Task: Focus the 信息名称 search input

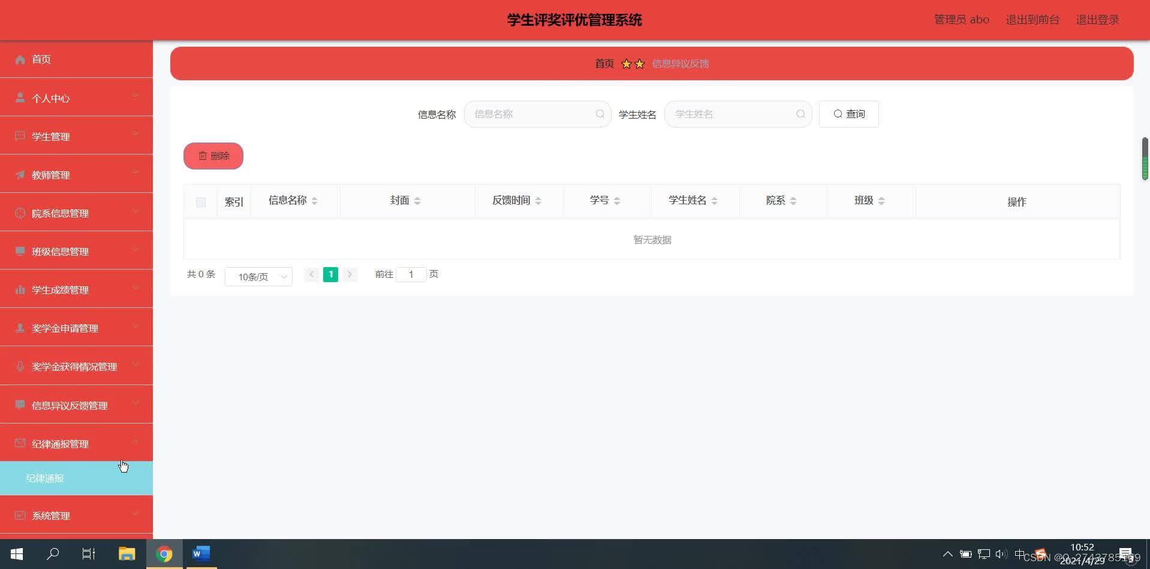Action: [x=537, y=114]
